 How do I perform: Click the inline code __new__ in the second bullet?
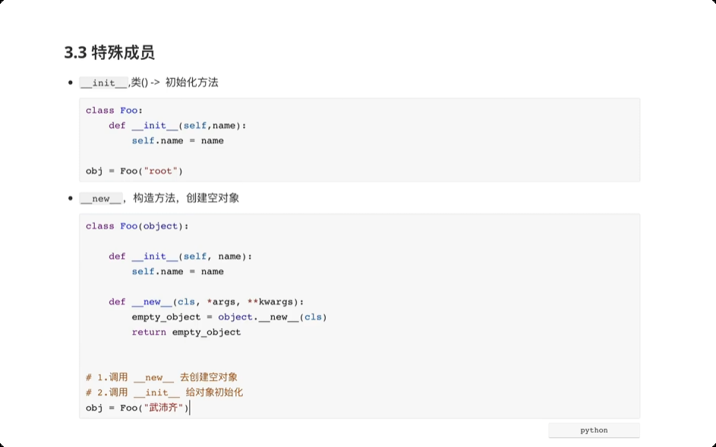point(100,198)
